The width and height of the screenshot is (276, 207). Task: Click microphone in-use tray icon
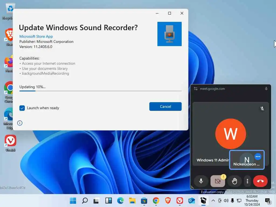point(233,201)
